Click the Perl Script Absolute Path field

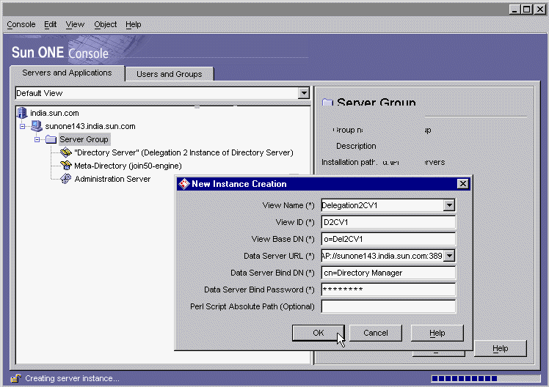coord(388,306)
